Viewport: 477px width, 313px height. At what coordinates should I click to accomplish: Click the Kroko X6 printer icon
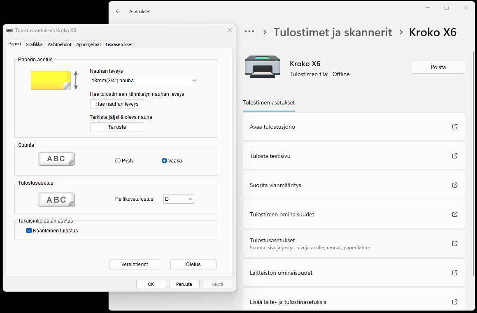(262, 67)
